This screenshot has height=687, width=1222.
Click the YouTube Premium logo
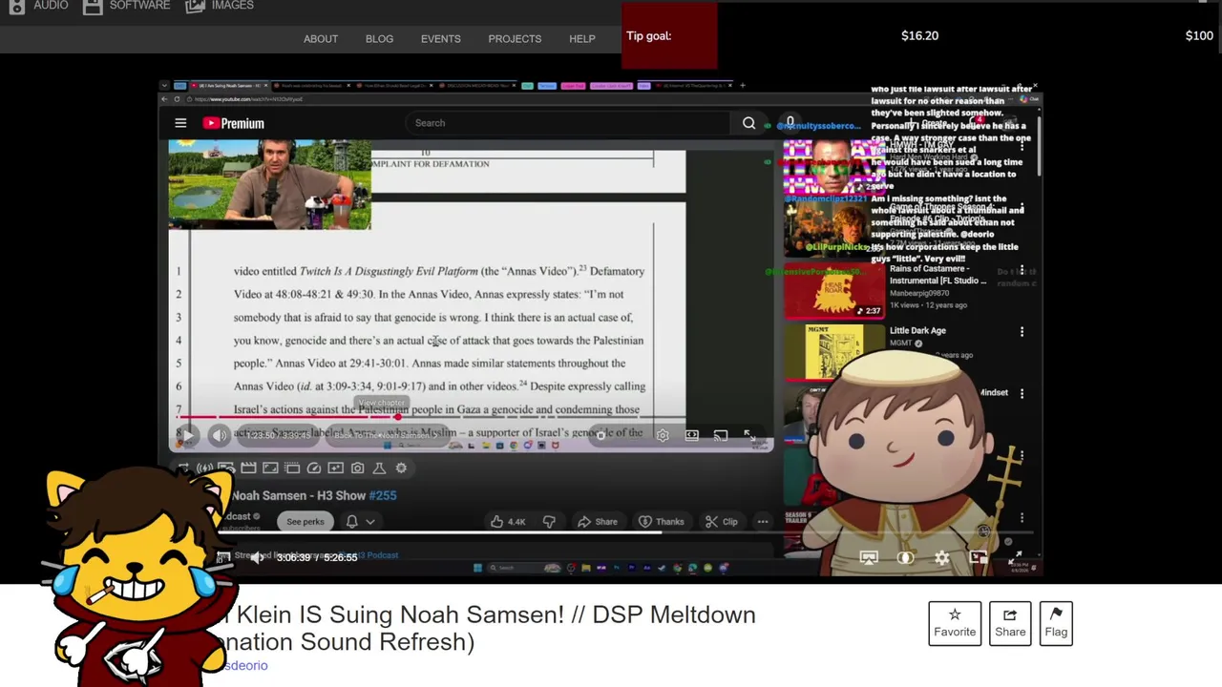click(233, 123)
